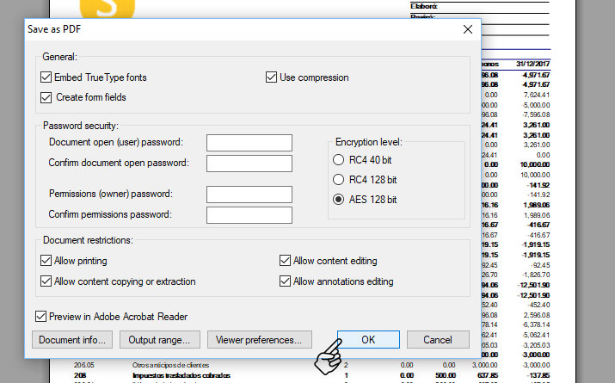Select Confirm permissions password input
Viewport: 615px width, 383px height.
coord(249,215)
